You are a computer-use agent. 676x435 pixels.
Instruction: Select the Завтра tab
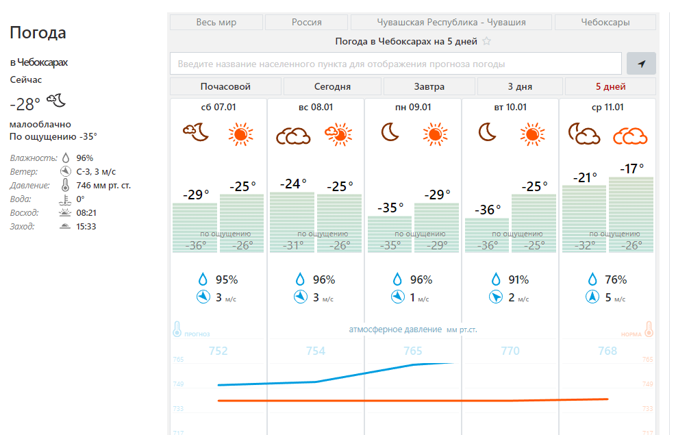click(x=429, y=87)
